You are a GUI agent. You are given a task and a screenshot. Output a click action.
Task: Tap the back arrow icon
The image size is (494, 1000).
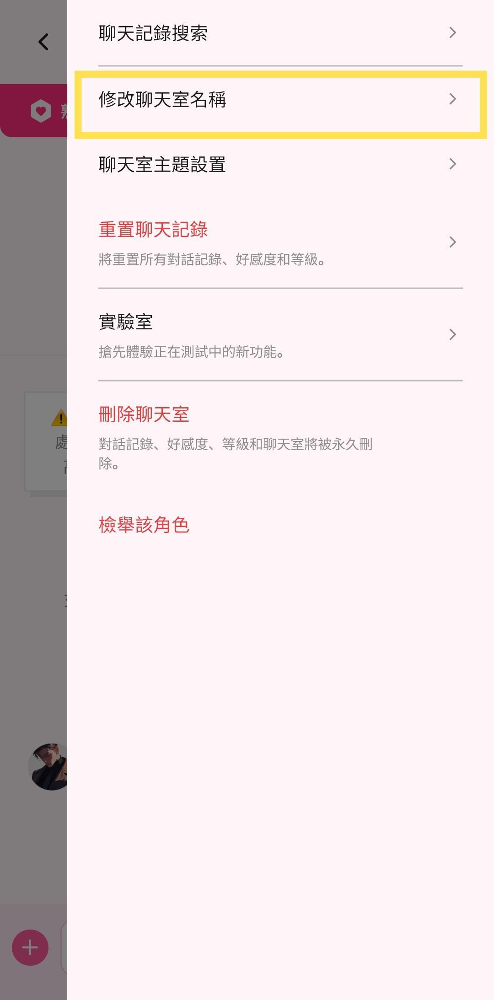point(43,42)
